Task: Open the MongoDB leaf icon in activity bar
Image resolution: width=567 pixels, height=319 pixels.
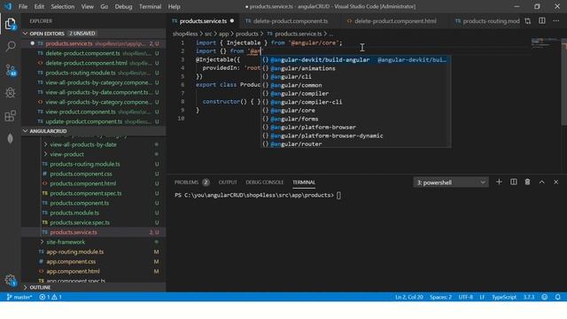Action: coord(11,138)
